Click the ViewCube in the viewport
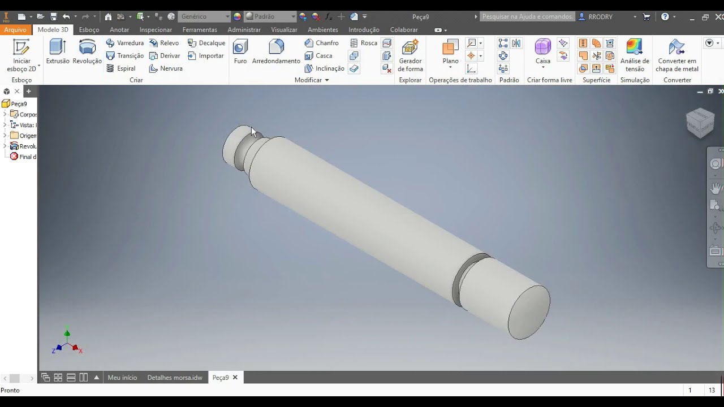The image size is (724, 407). point(700,122)
